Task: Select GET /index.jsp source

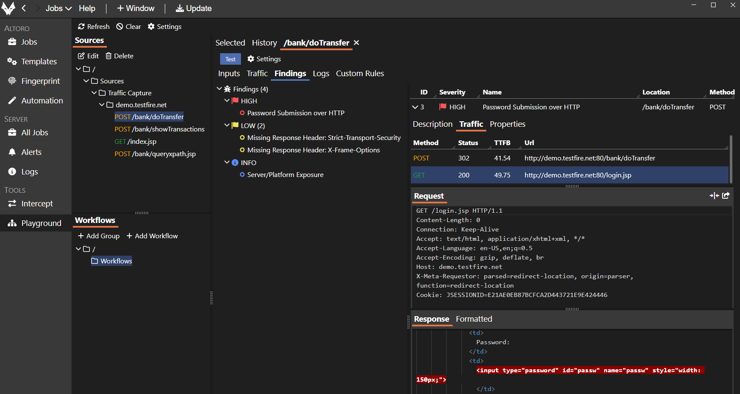Action: click(135, 141)
